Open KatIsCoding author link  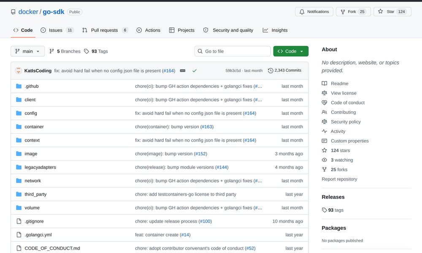point(38,70)
